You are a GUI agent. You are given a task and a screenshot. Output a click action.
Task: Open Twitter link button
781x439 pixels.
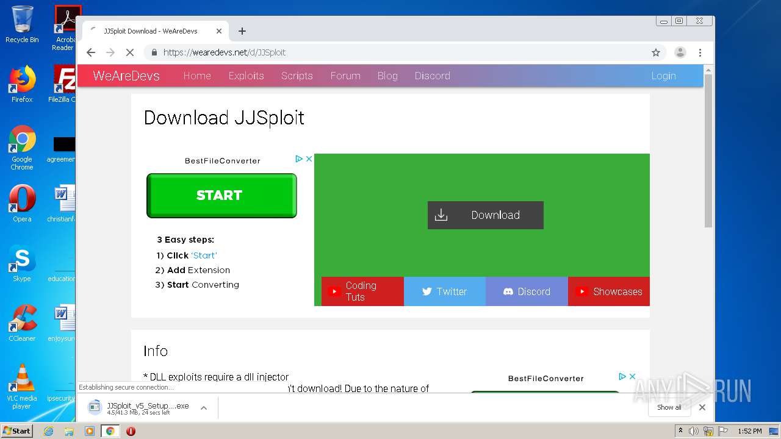(445, 291)
